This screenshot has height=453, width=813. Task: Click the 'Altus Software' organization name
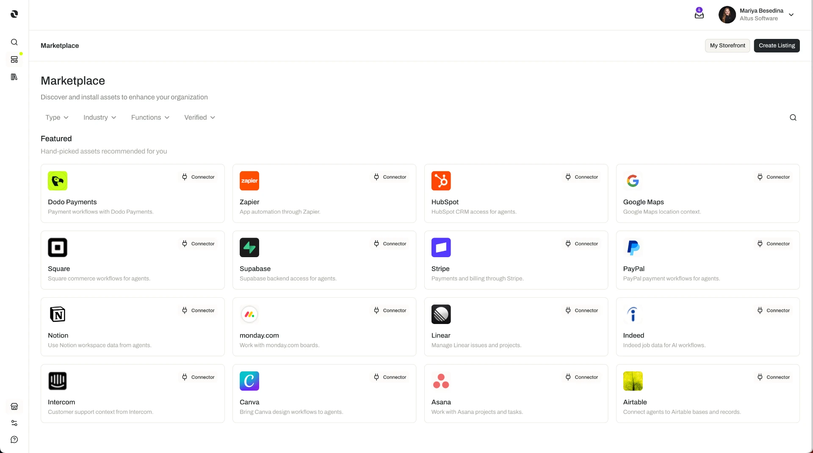coord(759,19)
